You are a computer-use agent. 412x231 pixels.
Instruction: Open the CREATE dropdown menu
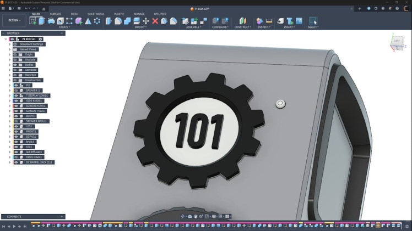point(64,27)
